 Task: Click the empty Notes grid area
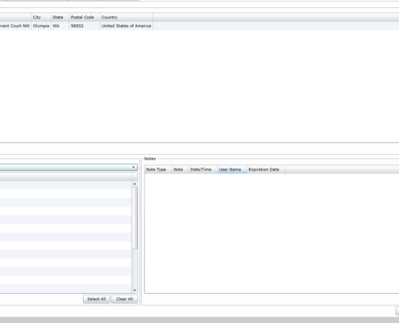(x=272, y=233)
